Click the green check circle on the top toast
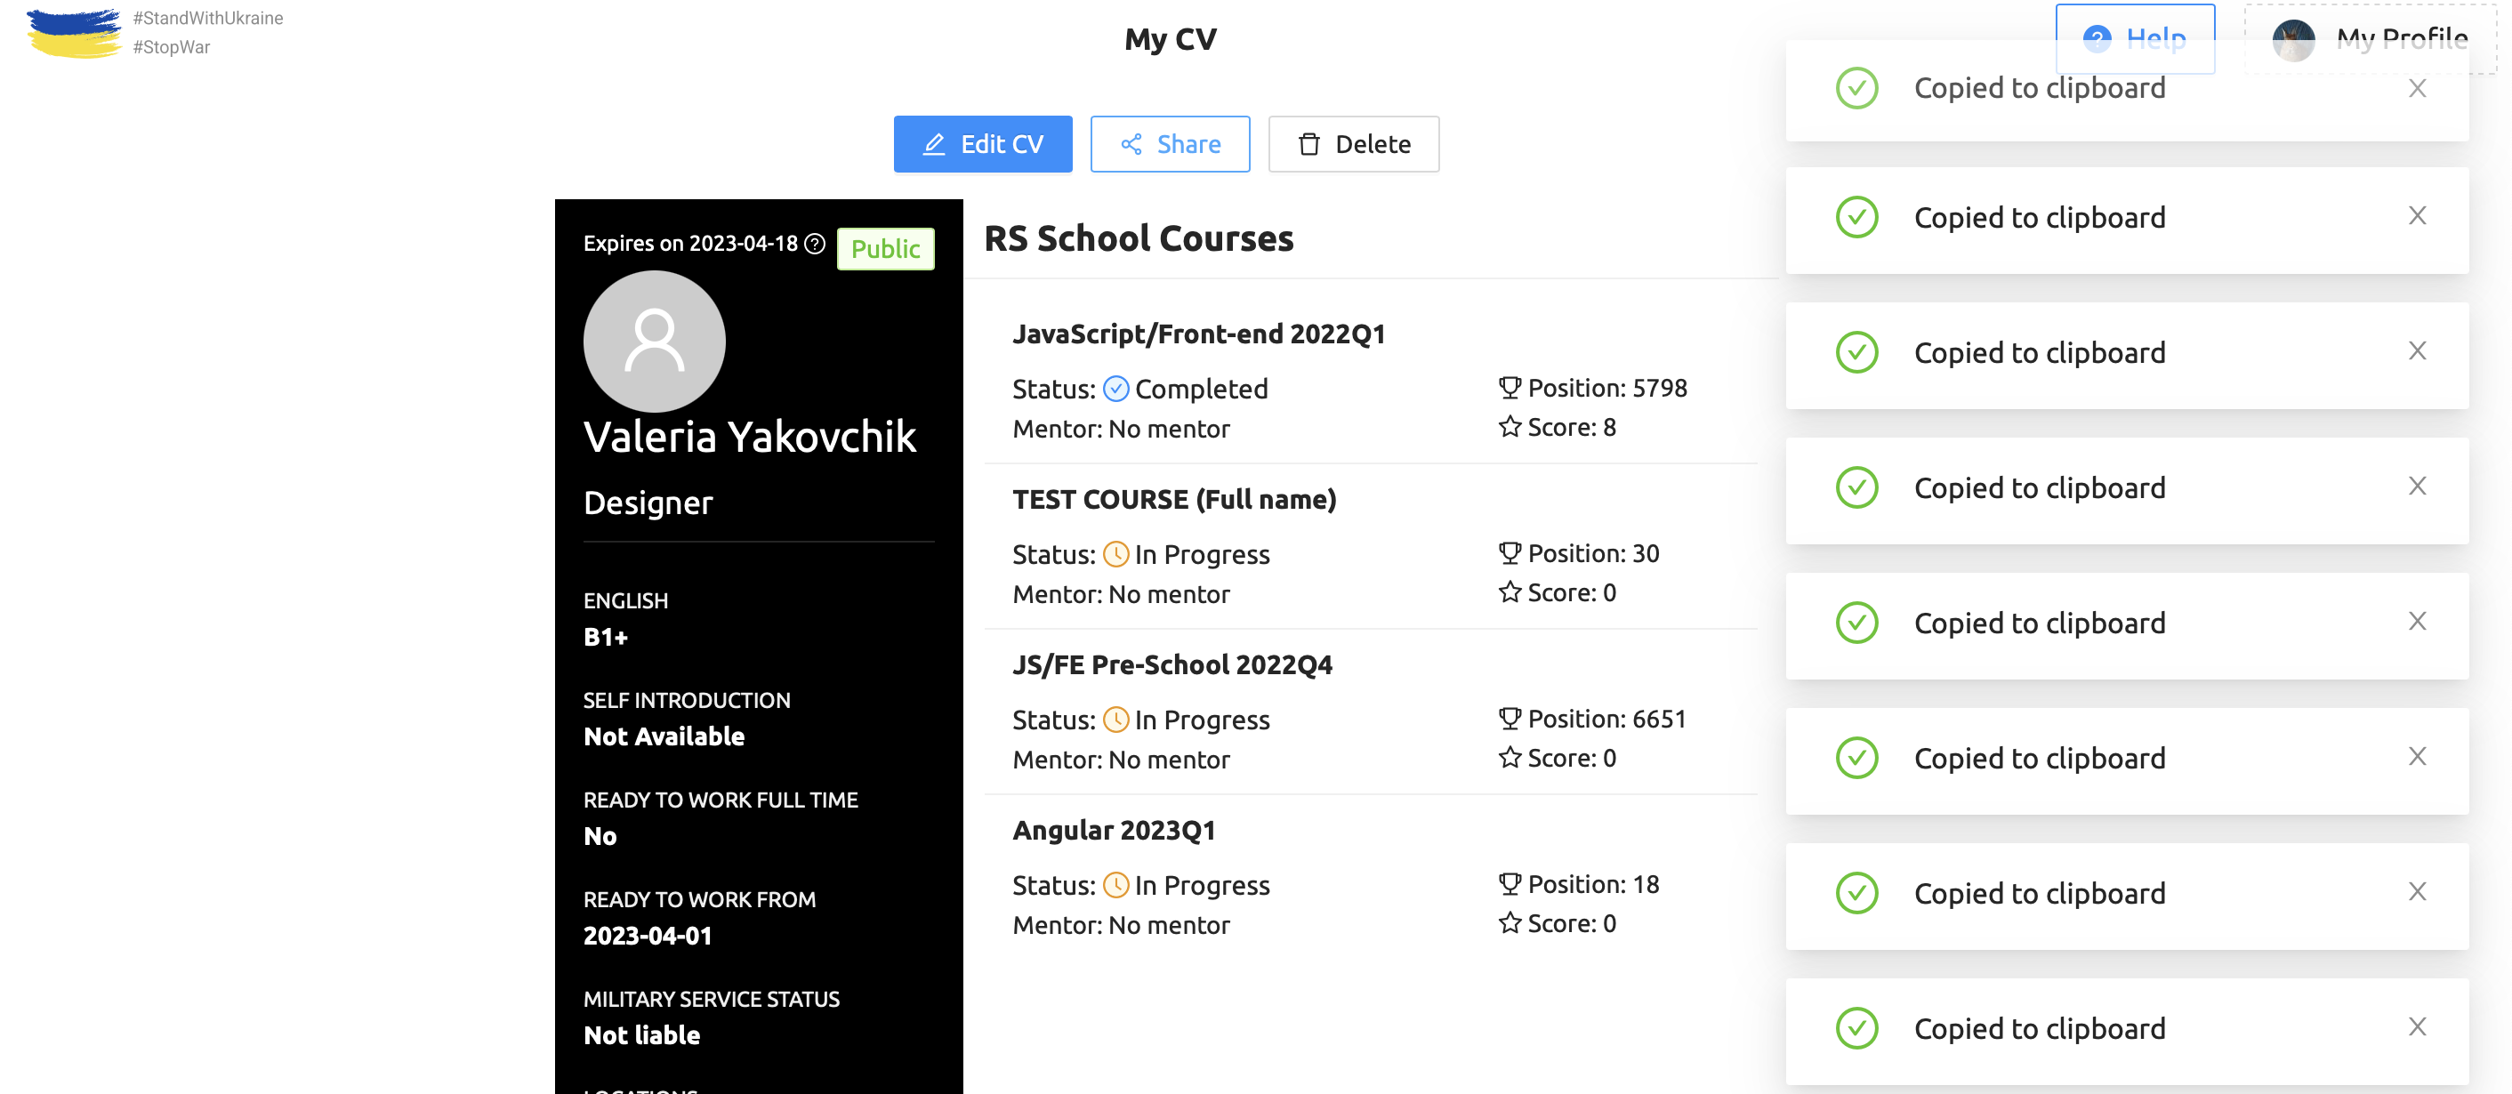The image size is (2512, 1094). tap(1856, 88)
